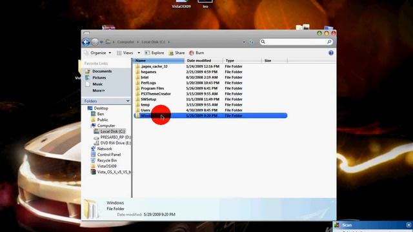
Task: Sort by the Size column header
Action: coord(275,61)
